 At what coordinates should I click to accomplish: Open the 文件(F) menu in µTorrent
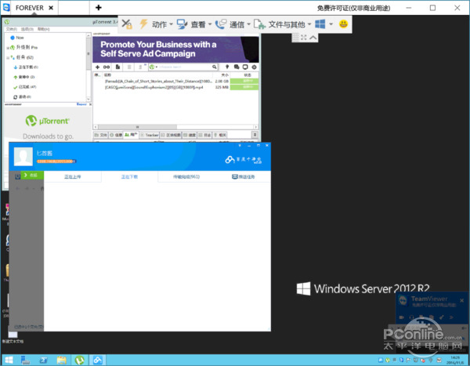point(12,29)
